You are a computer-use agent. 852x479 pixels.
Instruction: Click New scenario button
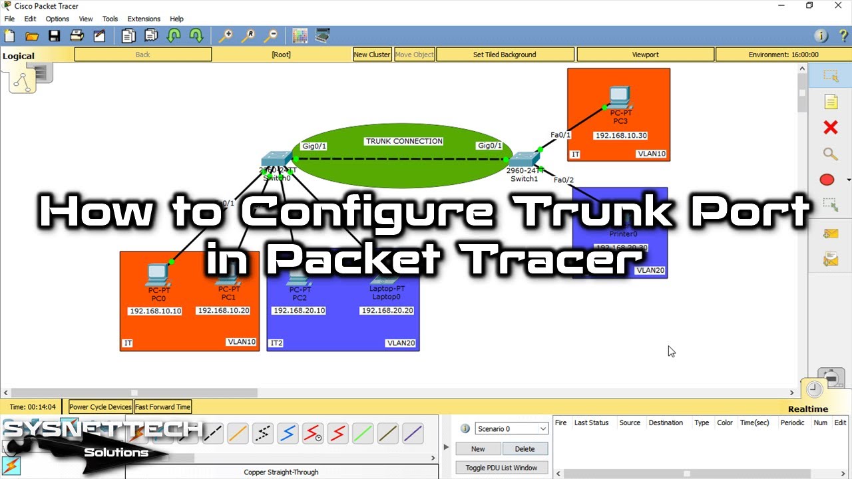pyautogui.click(x=478, y=449)
